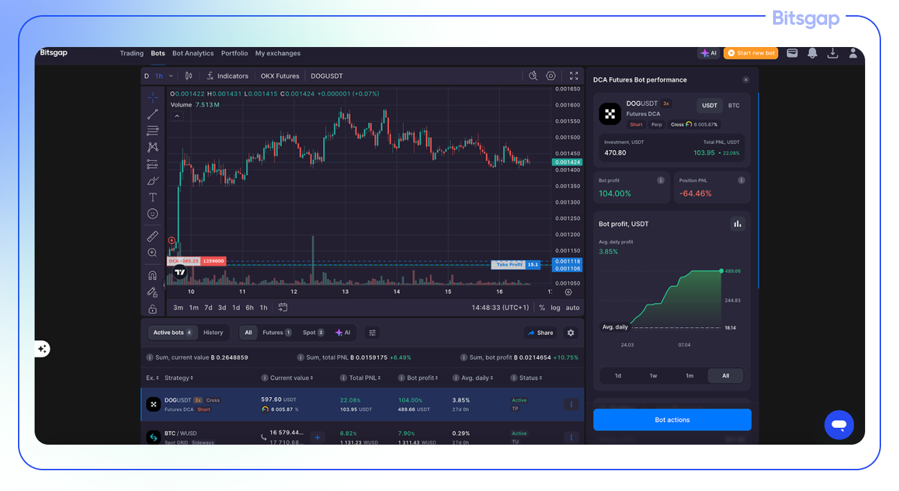Viewport: 899px width, 491px height.
Task: Open chart settings hexagon icon
Action: tap(551, 76)
